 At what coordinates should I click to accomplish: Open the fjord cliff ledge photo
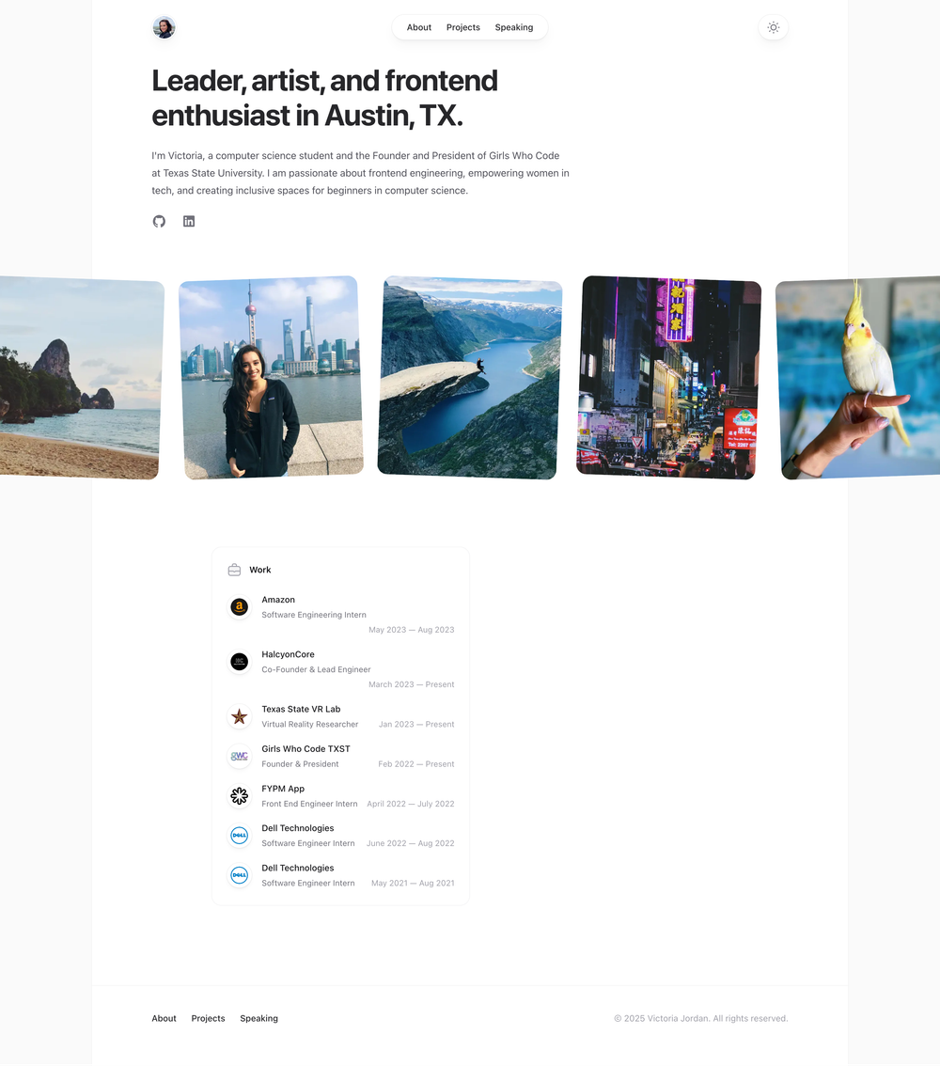click(470, 377)
